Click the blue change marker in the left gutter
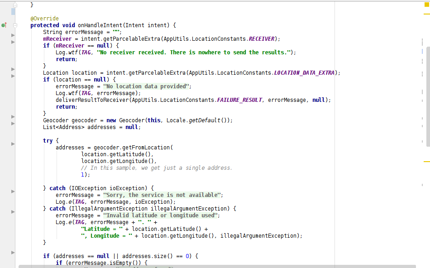Viewport: 430px width, 268px height. point(13,11)
